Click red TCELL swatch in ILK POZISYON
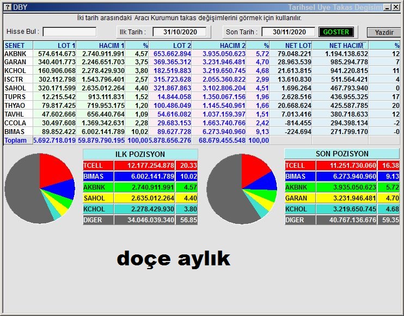 pos(98,166)
